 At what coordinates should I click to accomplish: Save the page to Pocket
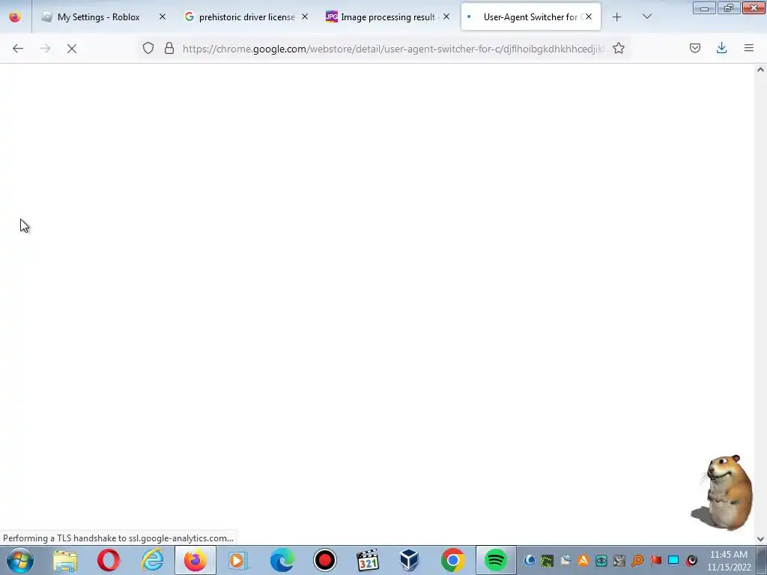pyautogui.click(x=694, y=49)
